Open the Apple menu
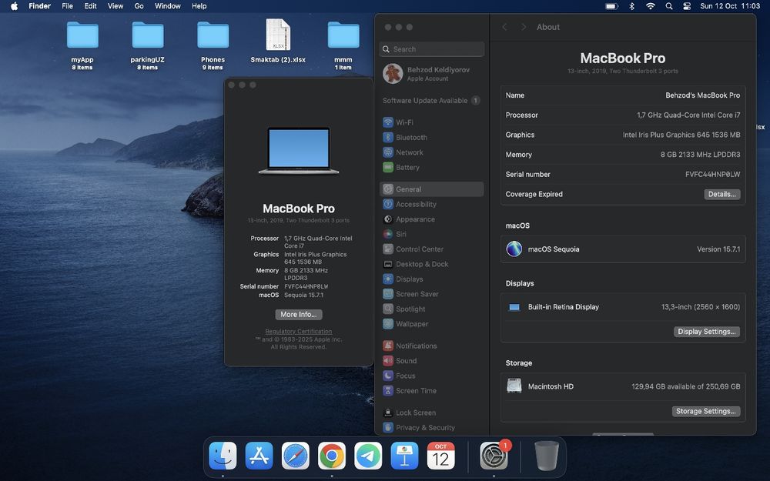This screenshot has width=770, height=481. tap(14, 6)
